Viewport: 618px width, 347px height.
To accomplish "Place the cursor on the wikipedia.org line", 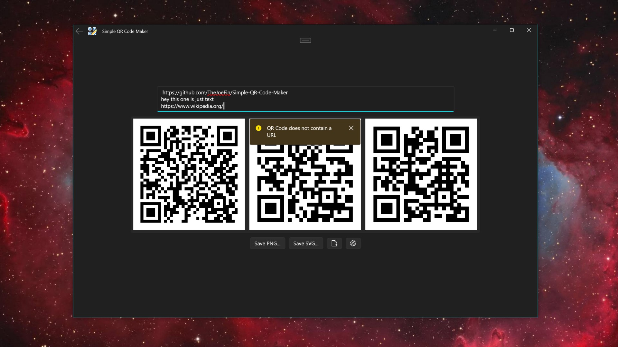I will [x=192, y=106].
